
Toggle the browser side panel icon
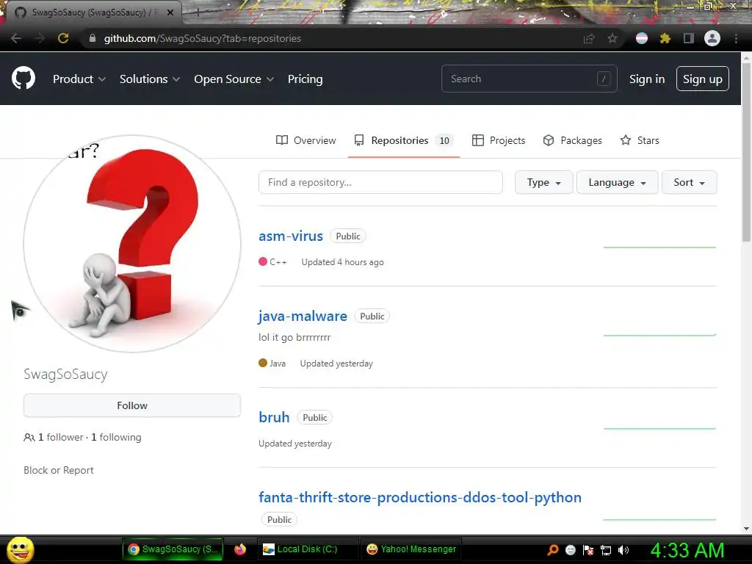click(x=689, y=38)
